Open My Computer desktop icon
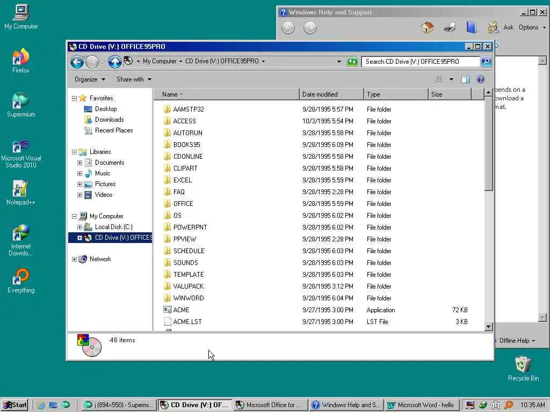550x412 pixels. click(21, 17)
